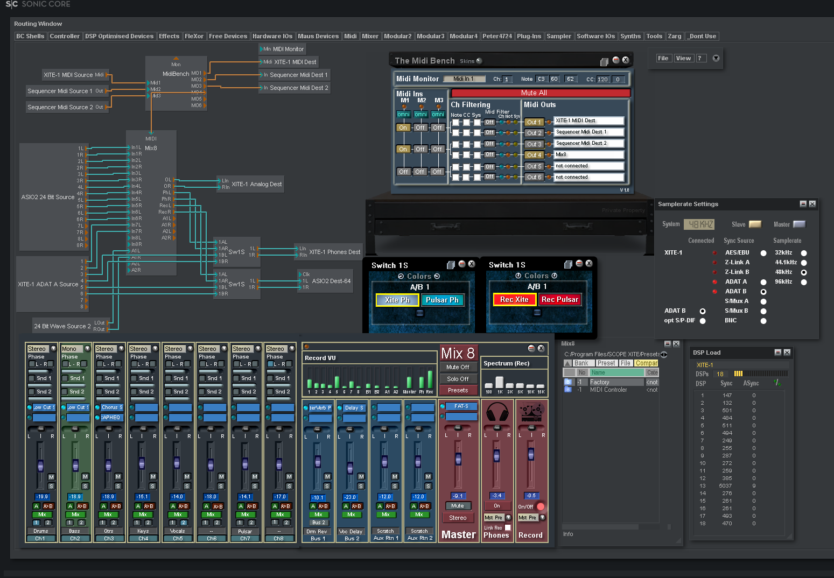Click the M1 input LED in Midi Ins
Viewport: 834px width, 578px height.
click(404, 107)
